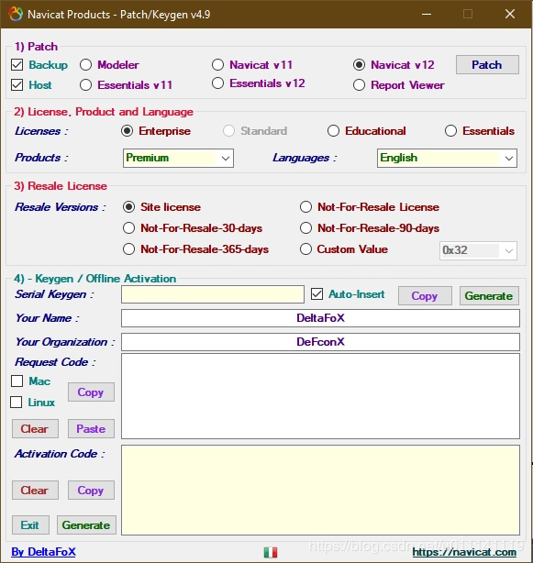
Task: Click the Italian flag icon at bottom
Action: [270, 552]
